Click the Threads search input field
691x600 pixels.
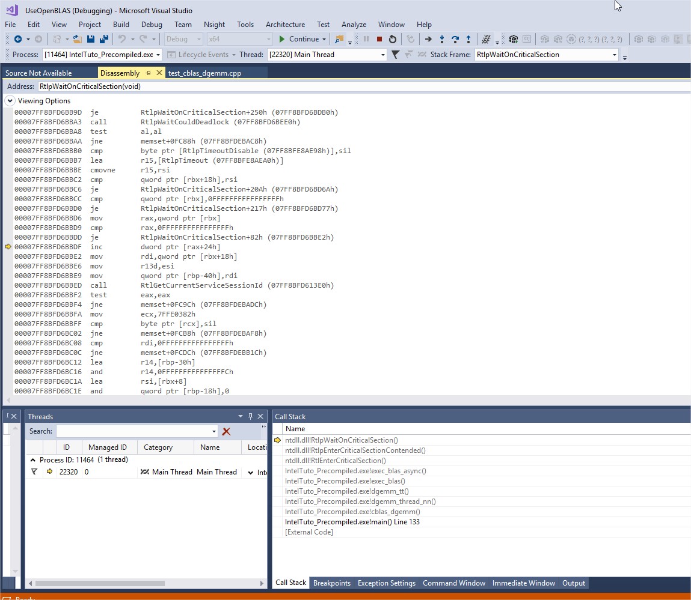[134, 431]
